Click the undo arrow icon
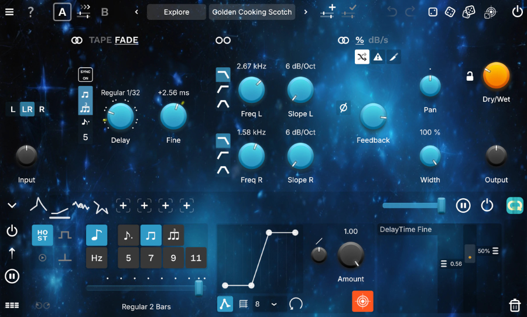This screenshot has width=527, height=317. pos(392,12)
